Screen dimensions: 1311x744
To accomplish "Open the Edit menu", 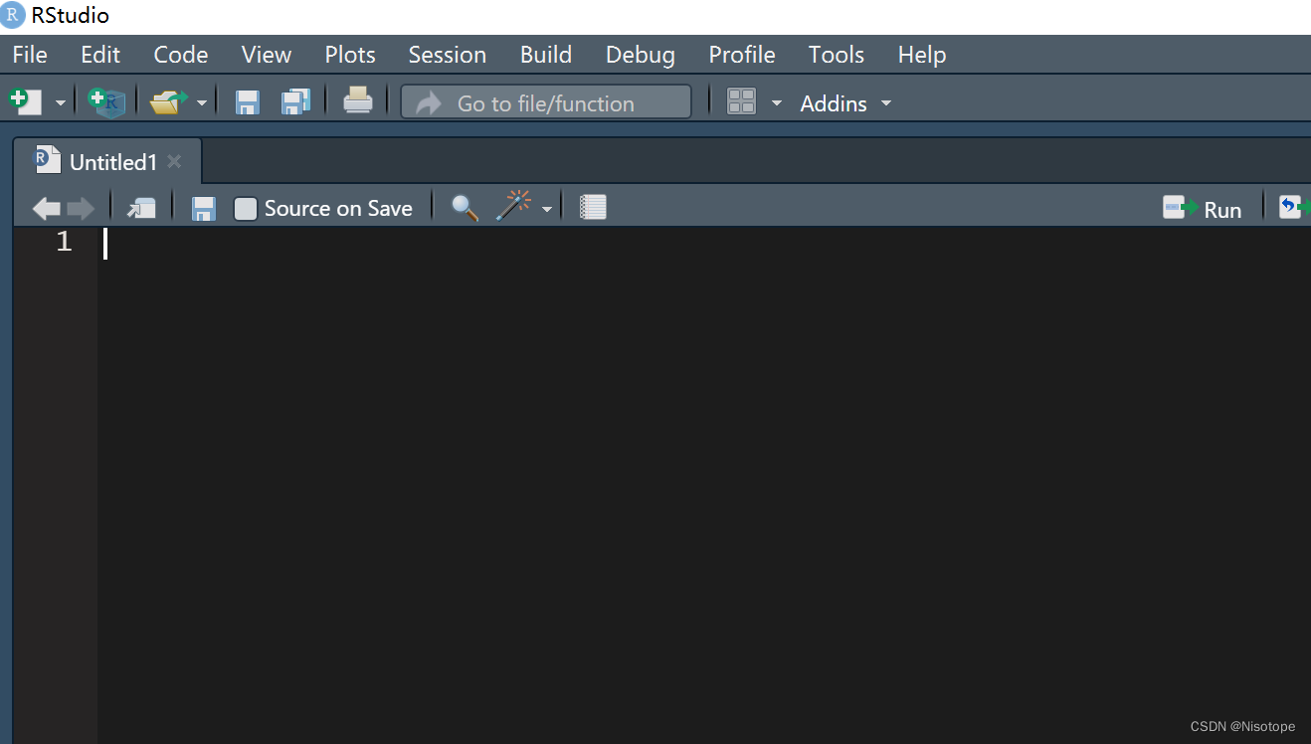I will [x=100, y=55].
